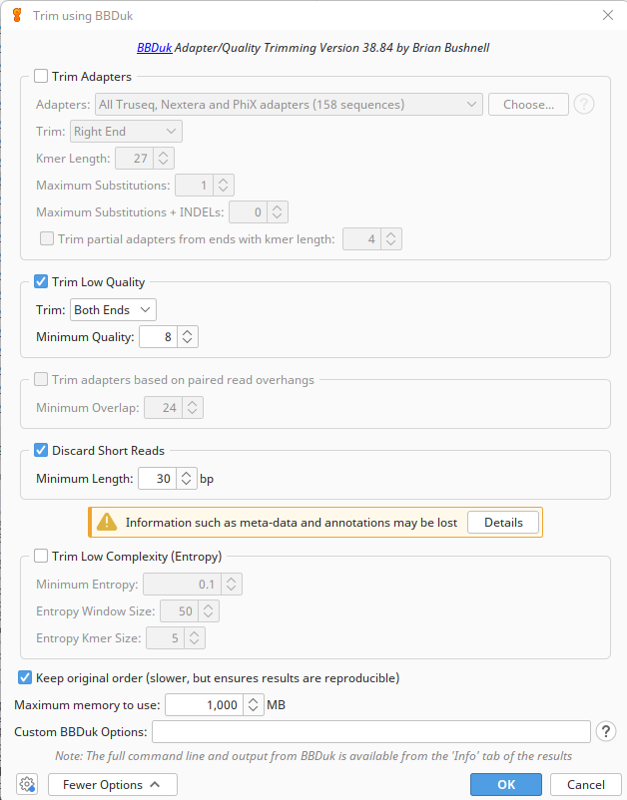Collapse dialog with Fewer Options button
This screenshot has height=800, width=627.
112,785
